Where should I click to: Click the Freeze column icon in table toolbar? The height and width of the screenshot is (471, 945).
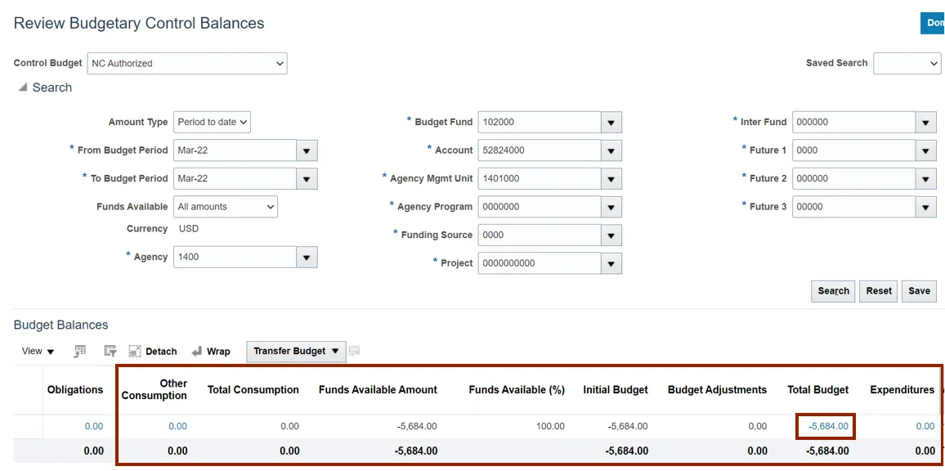coord(79,352)
